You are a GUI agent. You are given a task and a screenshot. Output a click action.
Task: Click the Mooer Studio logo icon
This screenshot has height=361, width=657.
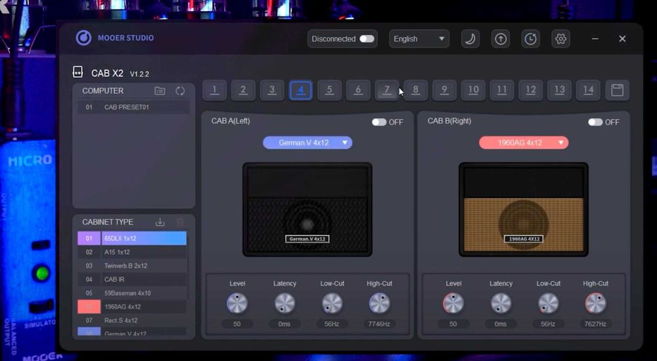click(x=83, y=38)
